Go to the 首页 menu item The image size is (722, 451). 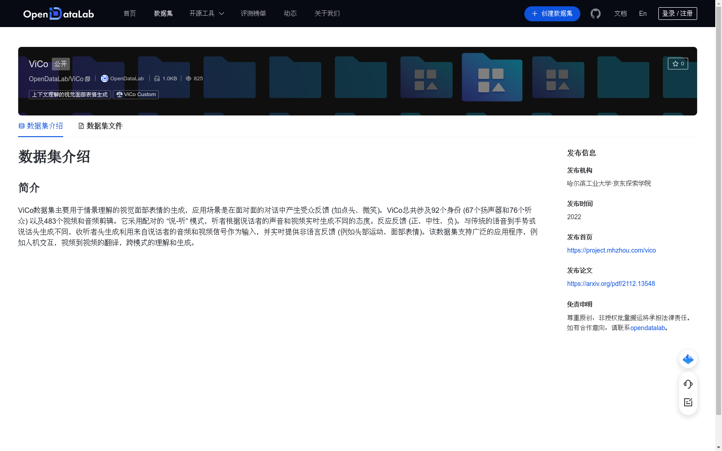tap(129, 14)
